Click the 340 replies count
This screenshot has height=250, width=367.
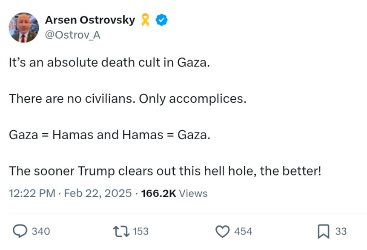click(x=41, y=231)
